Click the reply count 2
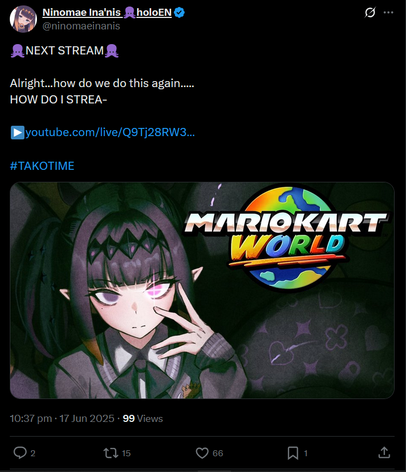The width and height of the screenshot is (406, 472). [x=33, y=453]
